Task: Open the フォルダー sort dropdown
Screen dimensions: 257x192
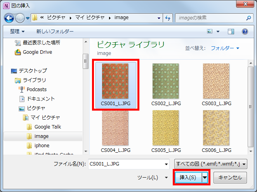Action: [225, 48]
